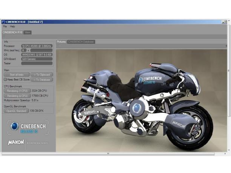Image resolution: width=231 pixels, height=173 pixels.
Task: Run the Rendering (x CPU) benchmark
Action: click(x=17, y=96)
